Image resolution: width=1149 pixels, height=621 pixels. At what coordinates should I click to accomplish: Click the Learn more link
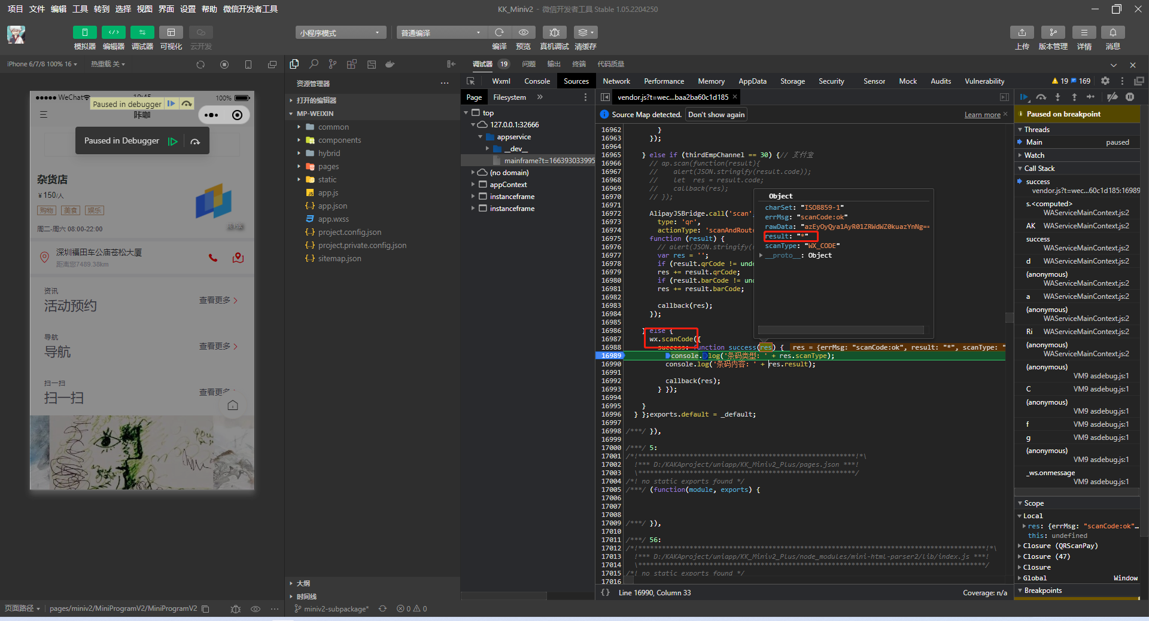pos(982,115)
